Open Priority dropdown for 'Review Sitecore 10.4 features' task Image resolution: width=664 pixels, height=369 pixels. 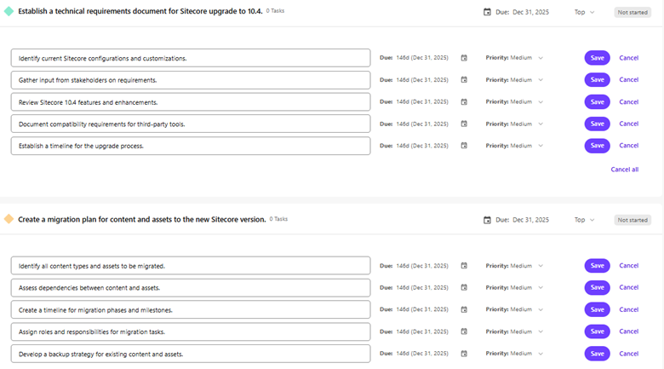[x=514, y=102]
